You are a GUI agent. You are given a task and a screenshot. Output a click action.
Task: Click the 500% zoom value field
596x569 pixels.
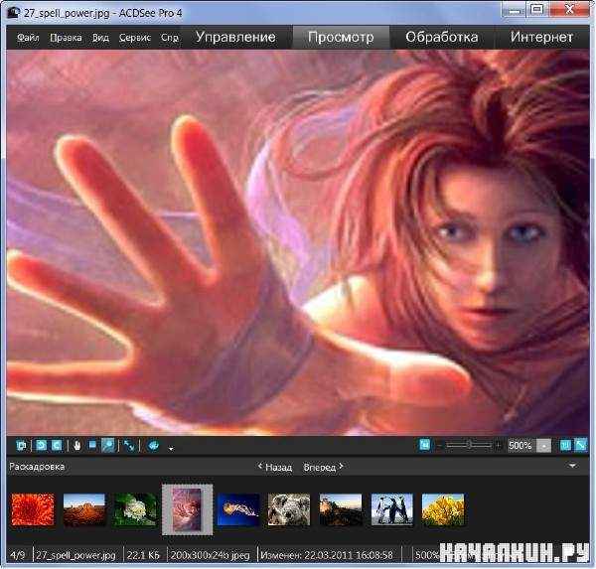click(x=521, y=445)
